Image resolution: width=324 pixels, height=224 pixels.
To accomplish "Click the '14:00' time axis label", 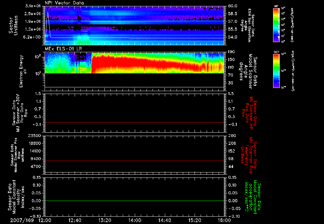I will (x=134, y=220).
